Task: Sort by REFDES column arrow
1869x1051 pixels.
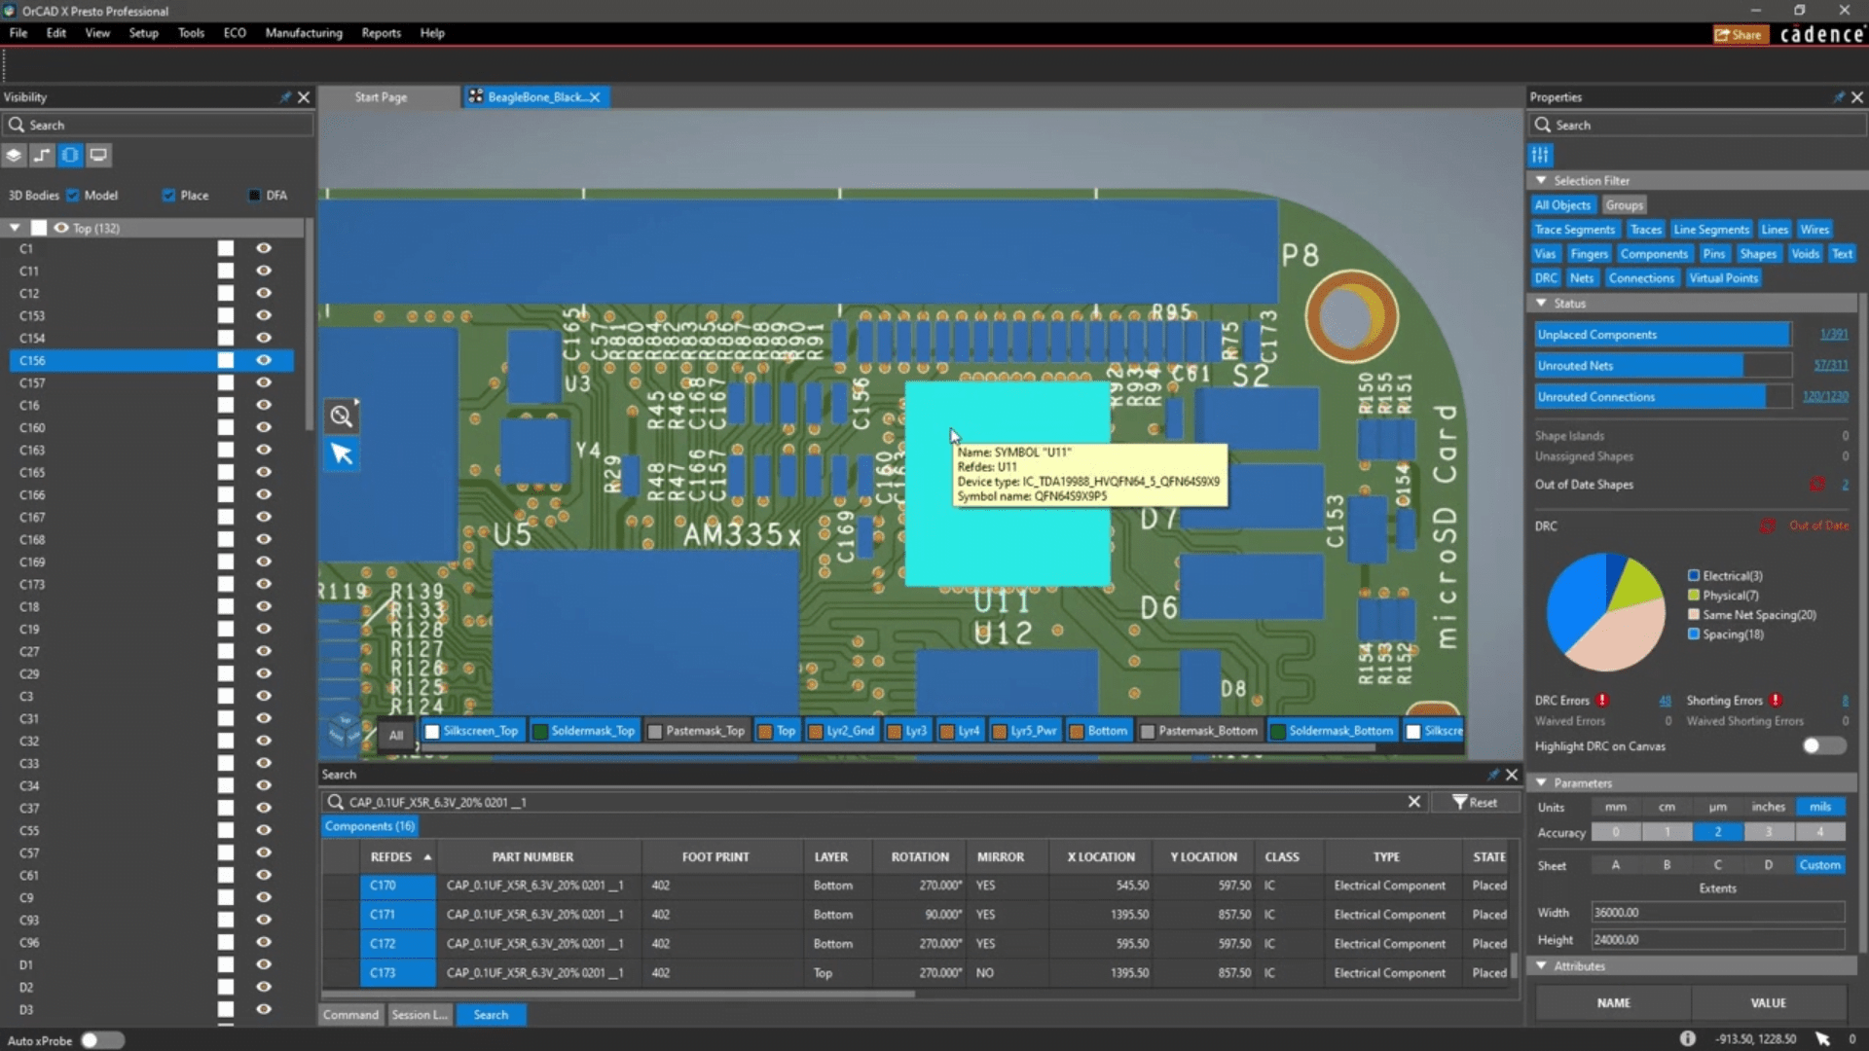Action: [x=427, y=857]
